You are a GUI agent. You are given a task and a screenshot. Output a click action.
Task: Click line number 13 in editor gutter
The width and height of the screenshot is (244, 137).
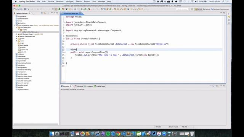coord(63,49)
